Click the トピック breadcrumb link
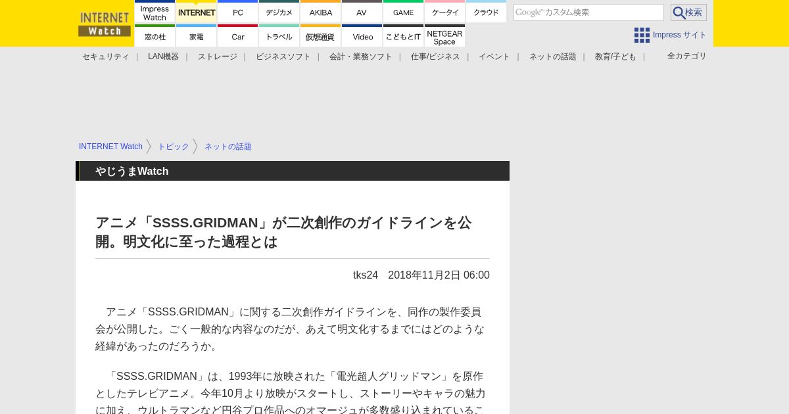Screen dimensions: 789x414 point(174,147)
